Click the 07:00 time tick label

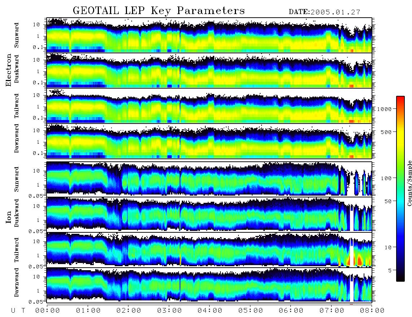pos(332,311)
